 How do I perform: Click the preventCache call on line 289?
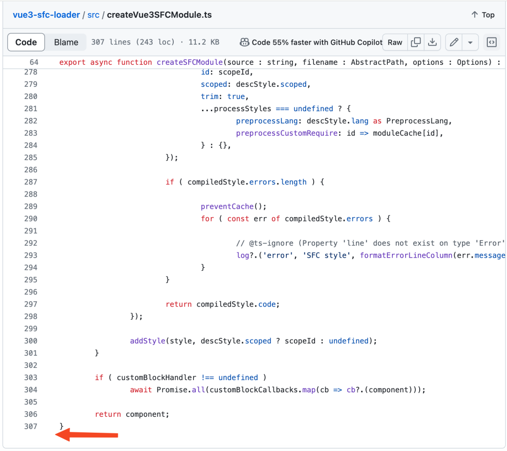(x=227, y=206)
